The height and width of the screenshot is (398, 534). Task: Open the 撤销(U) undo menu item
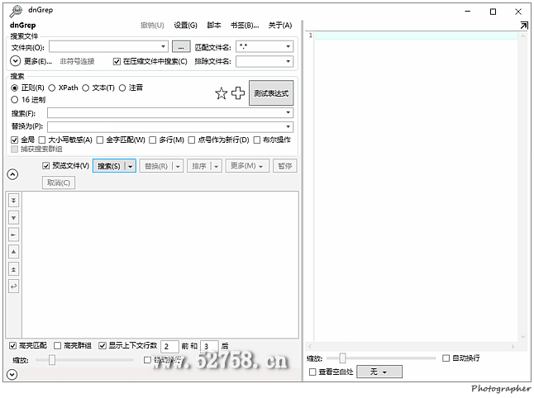coord(152,25)
